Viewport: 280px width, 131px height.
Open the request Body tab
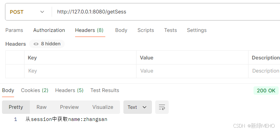point(121,30)
